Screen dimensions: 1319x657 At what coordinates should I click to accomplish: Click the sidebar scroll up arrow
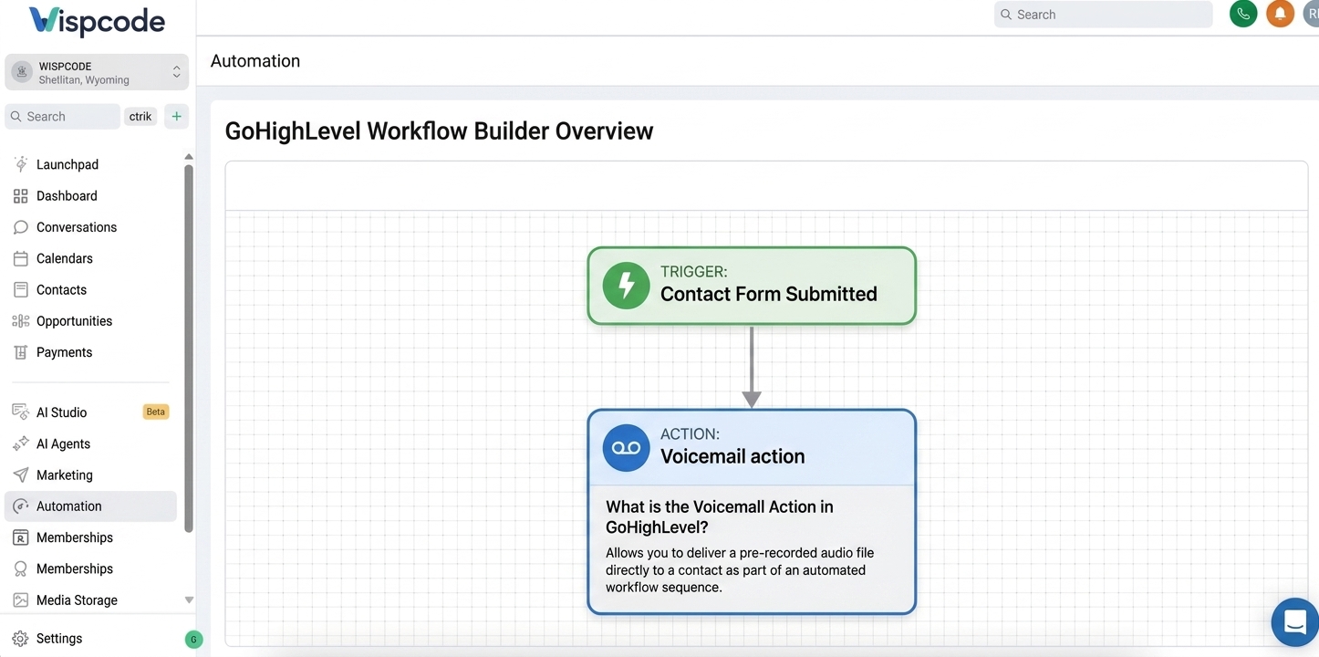pos(189,157)
